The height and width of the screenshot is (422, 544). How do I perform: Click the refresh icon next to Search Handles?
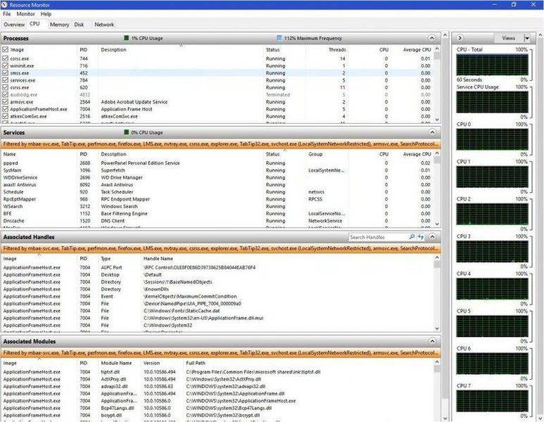(x=421, y=237)
